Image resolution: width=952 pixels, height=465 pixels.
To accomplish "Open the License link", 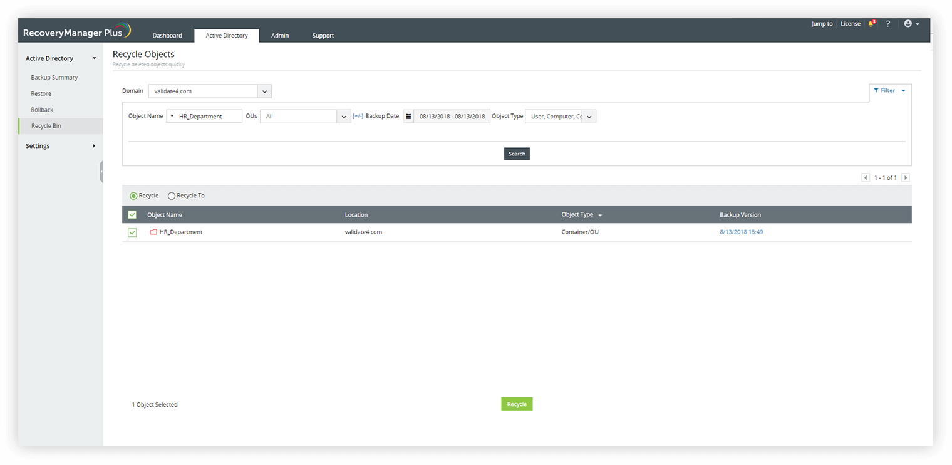I will (x=851, y=24).
